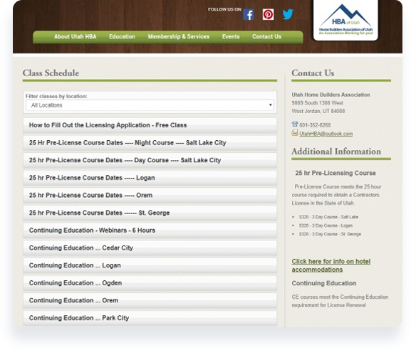Screen dimensions: 411x350
Task: Expand 25 hr Pre-License Course Dates Logan
Action: point(150,178)
